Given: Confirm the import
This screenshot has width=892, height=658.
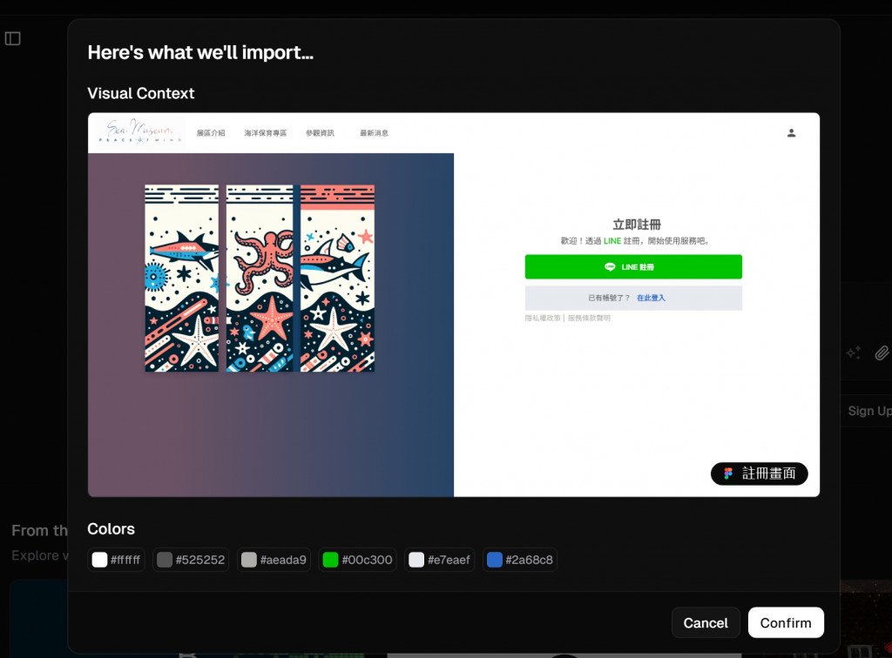Looking at the screenshot, I should [786, 623].
